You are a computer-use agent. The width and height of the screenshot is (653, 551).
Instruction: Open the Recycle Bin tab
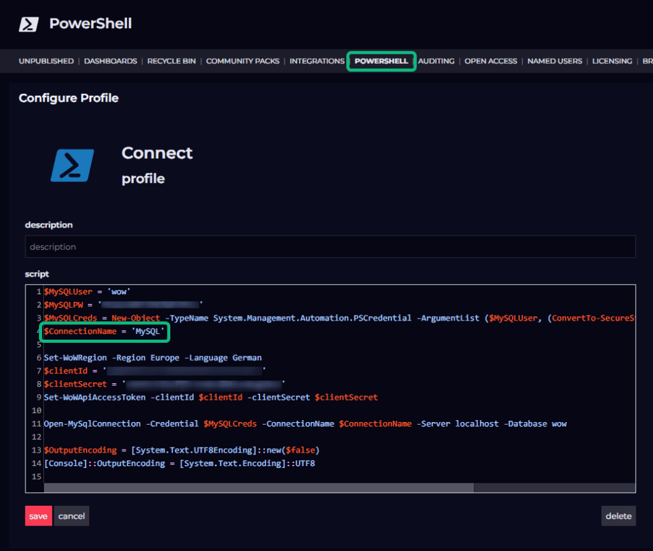(x=172, y=61)
